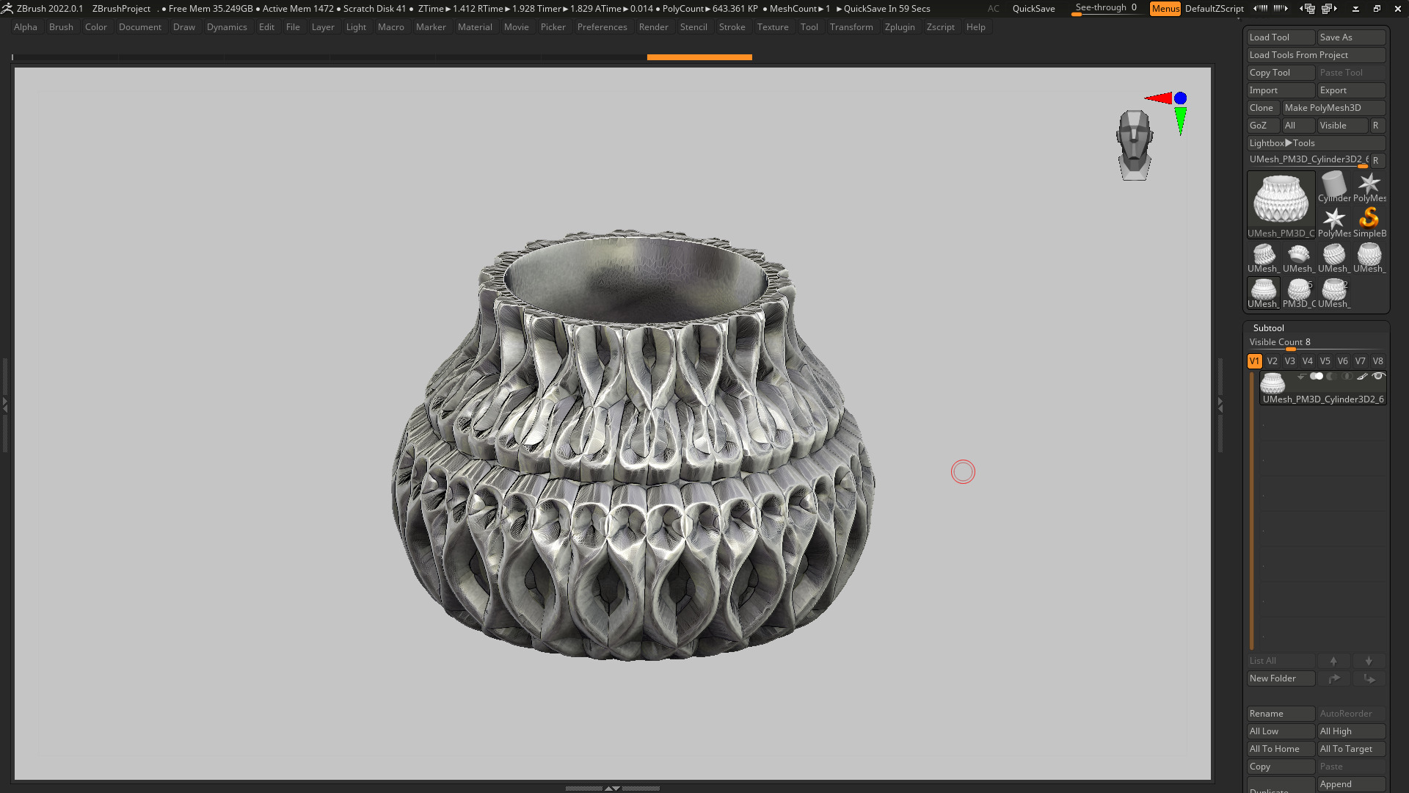This screenshot has width=1409, height=793.
Task: Click the Make PolyMesh3D button
Action: [x=1333, y=108]
